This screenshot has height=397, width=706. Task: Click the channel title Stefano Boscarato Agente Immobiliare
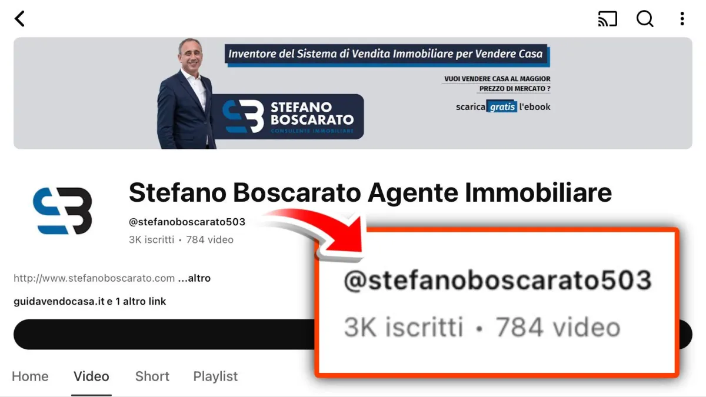click(370, 192)
